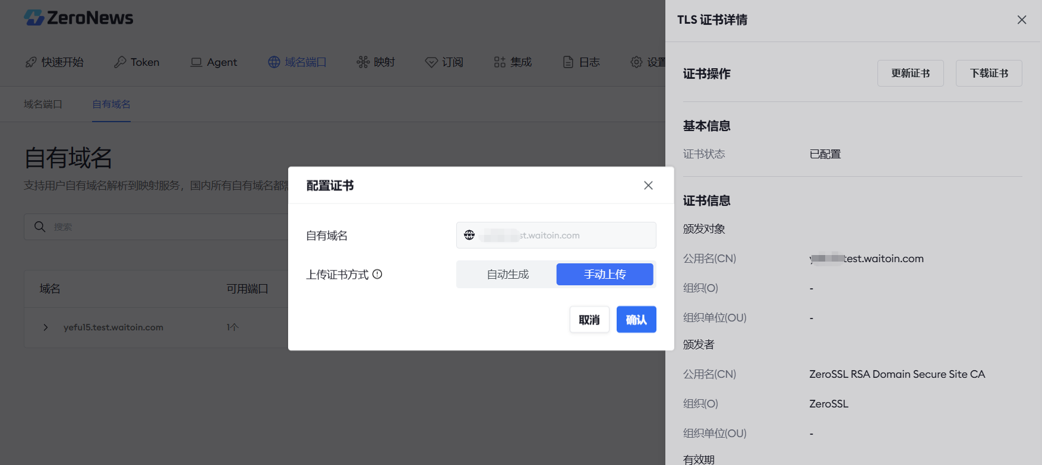The width and height of the screenshot is (1042, 465).
Task: Click the 映射 mapping icon
Action: tap(362, 62)
